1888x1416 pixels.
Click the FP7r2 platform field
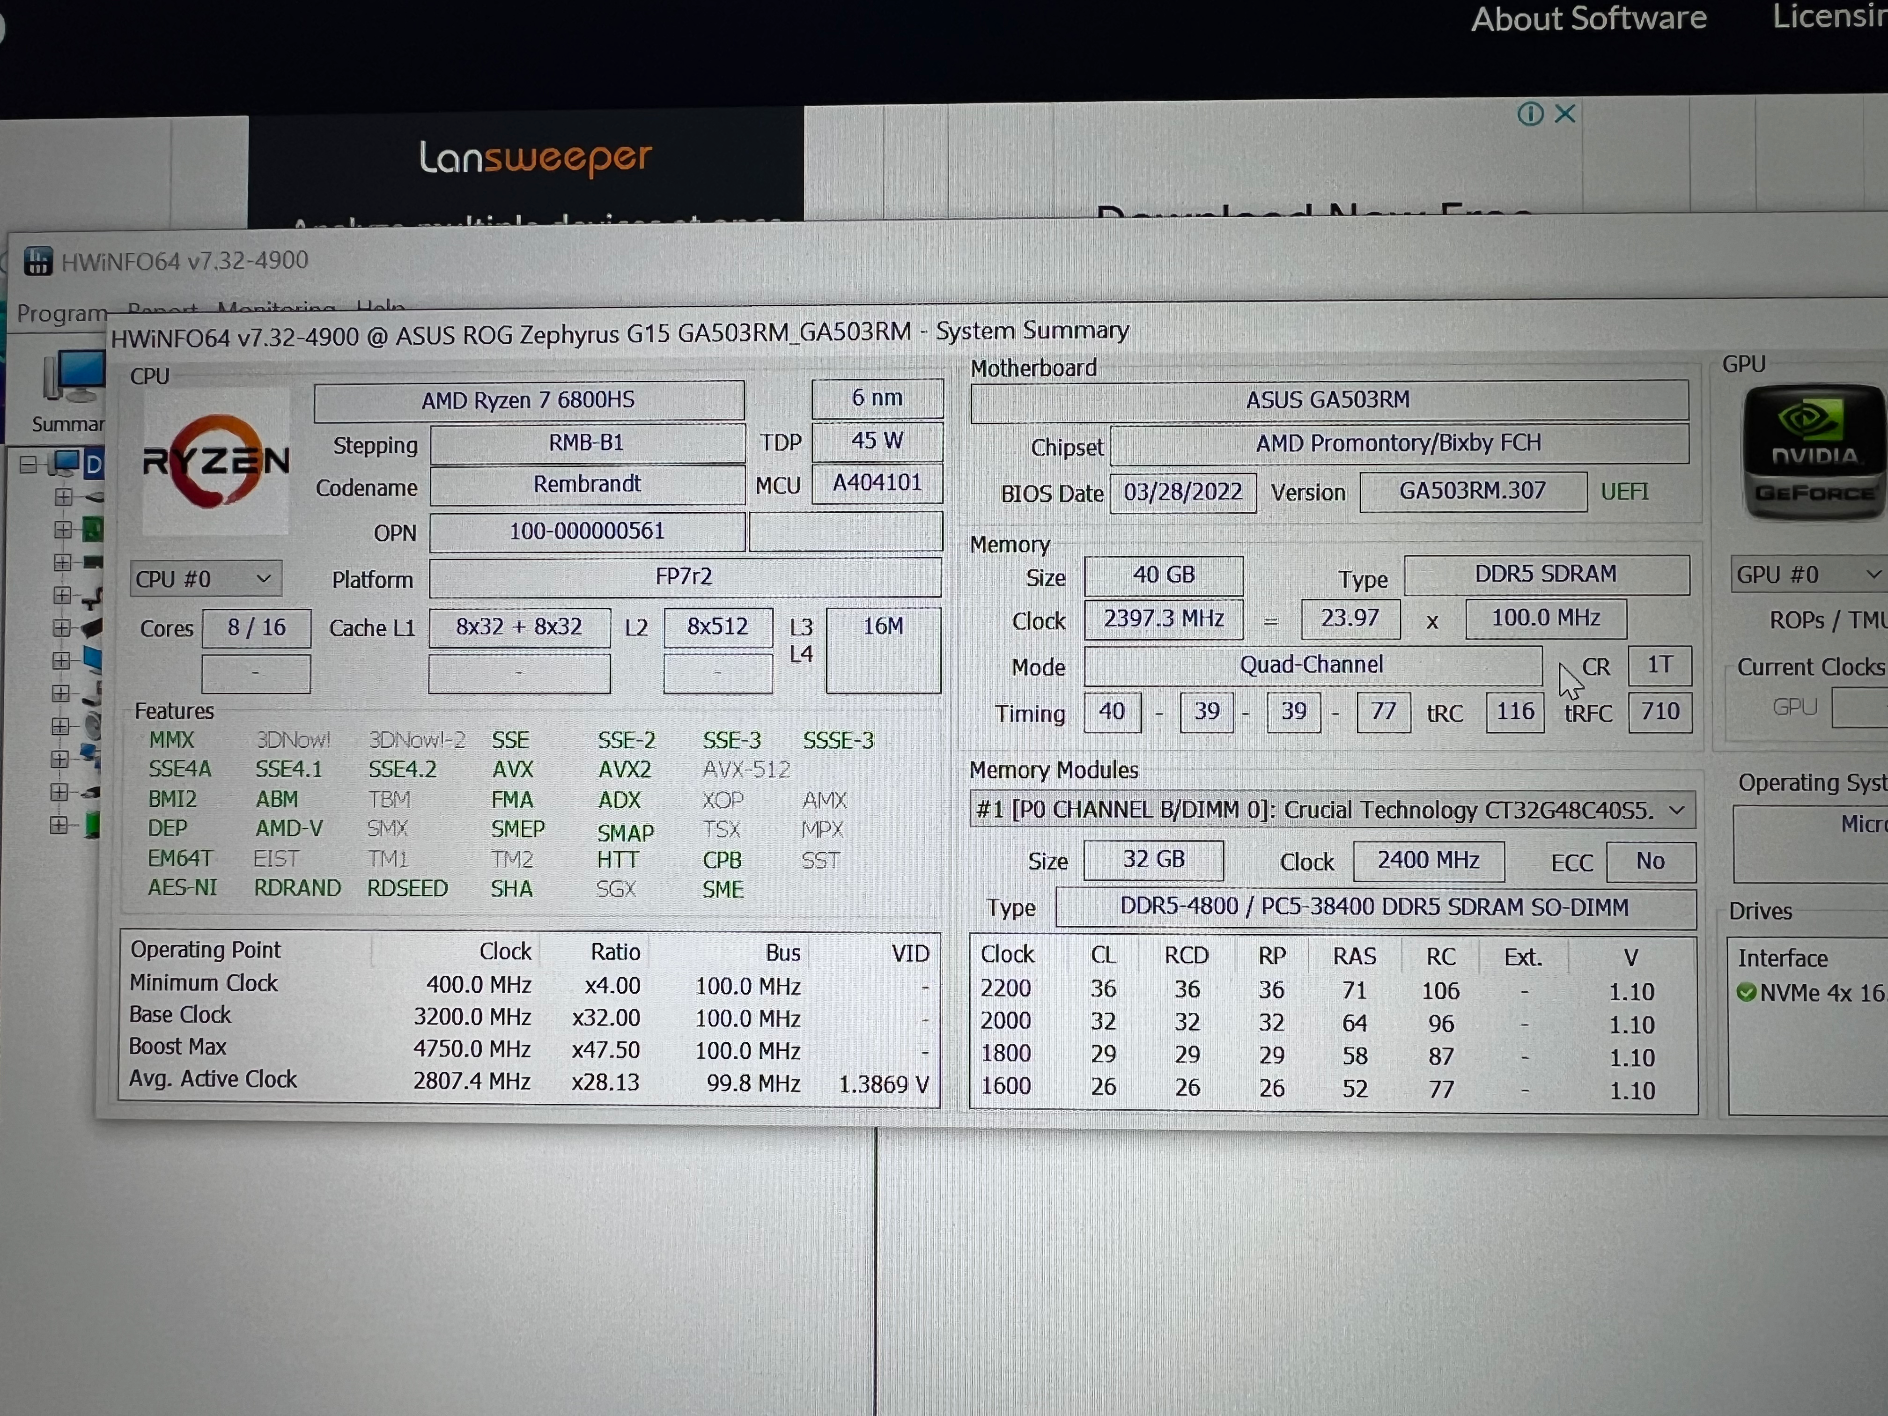pyautogui.click(x=685, y=577)
